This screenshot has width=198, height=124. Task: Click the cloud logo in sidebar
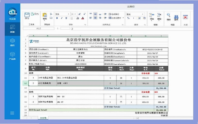coord(13,12)
